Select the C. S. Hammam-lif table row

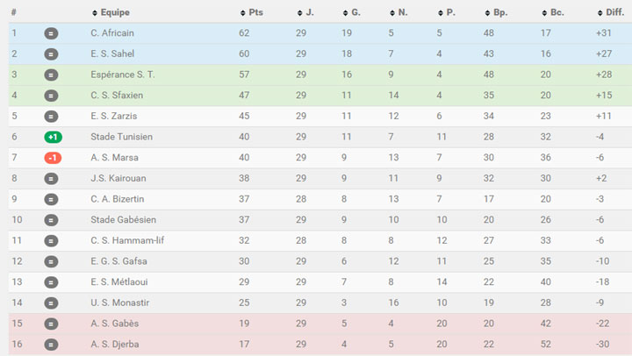(320, 241)
